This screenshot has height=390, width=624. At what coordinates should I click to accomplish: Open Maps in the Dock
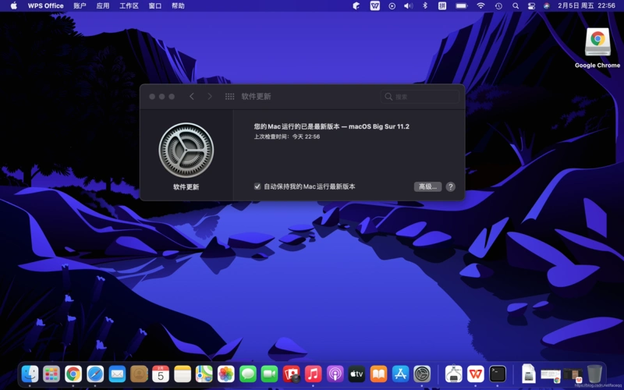coord(204,374)
